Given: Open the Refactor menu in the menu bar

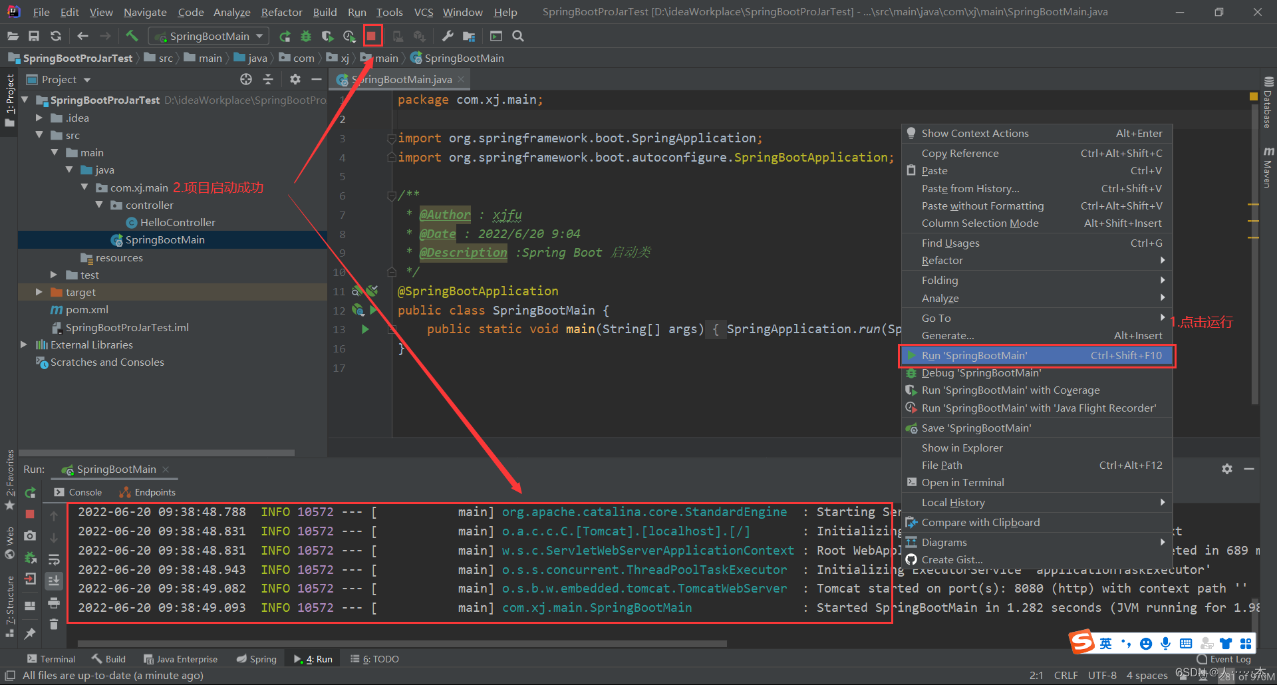Looking at the screenshot, I should pyautogui.click(x=281, y=12).
